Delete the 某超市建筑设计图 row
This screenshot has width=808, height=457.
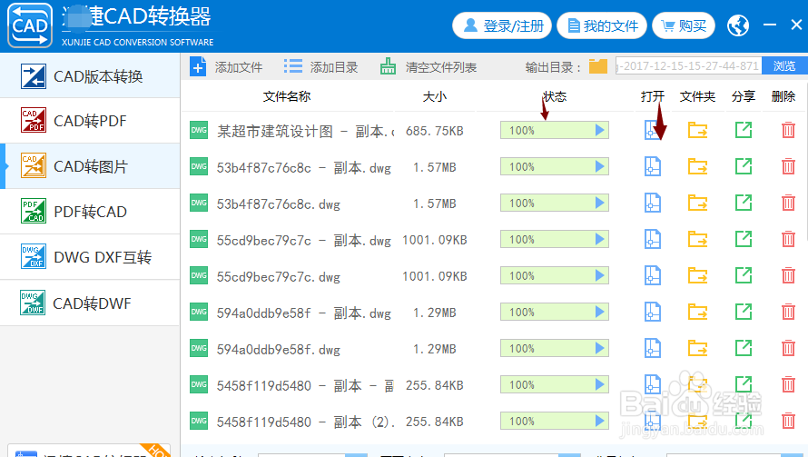click(x=788, y=130)
